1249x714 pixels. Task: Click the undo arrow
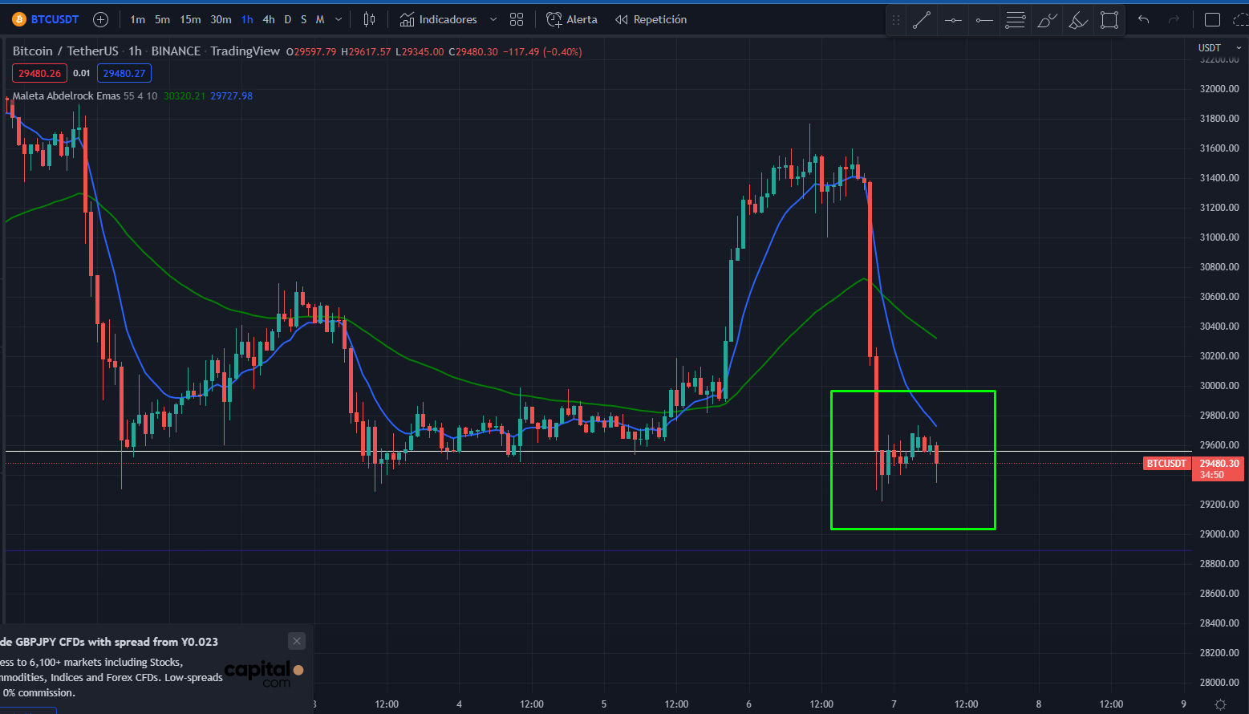[1144, 19]
